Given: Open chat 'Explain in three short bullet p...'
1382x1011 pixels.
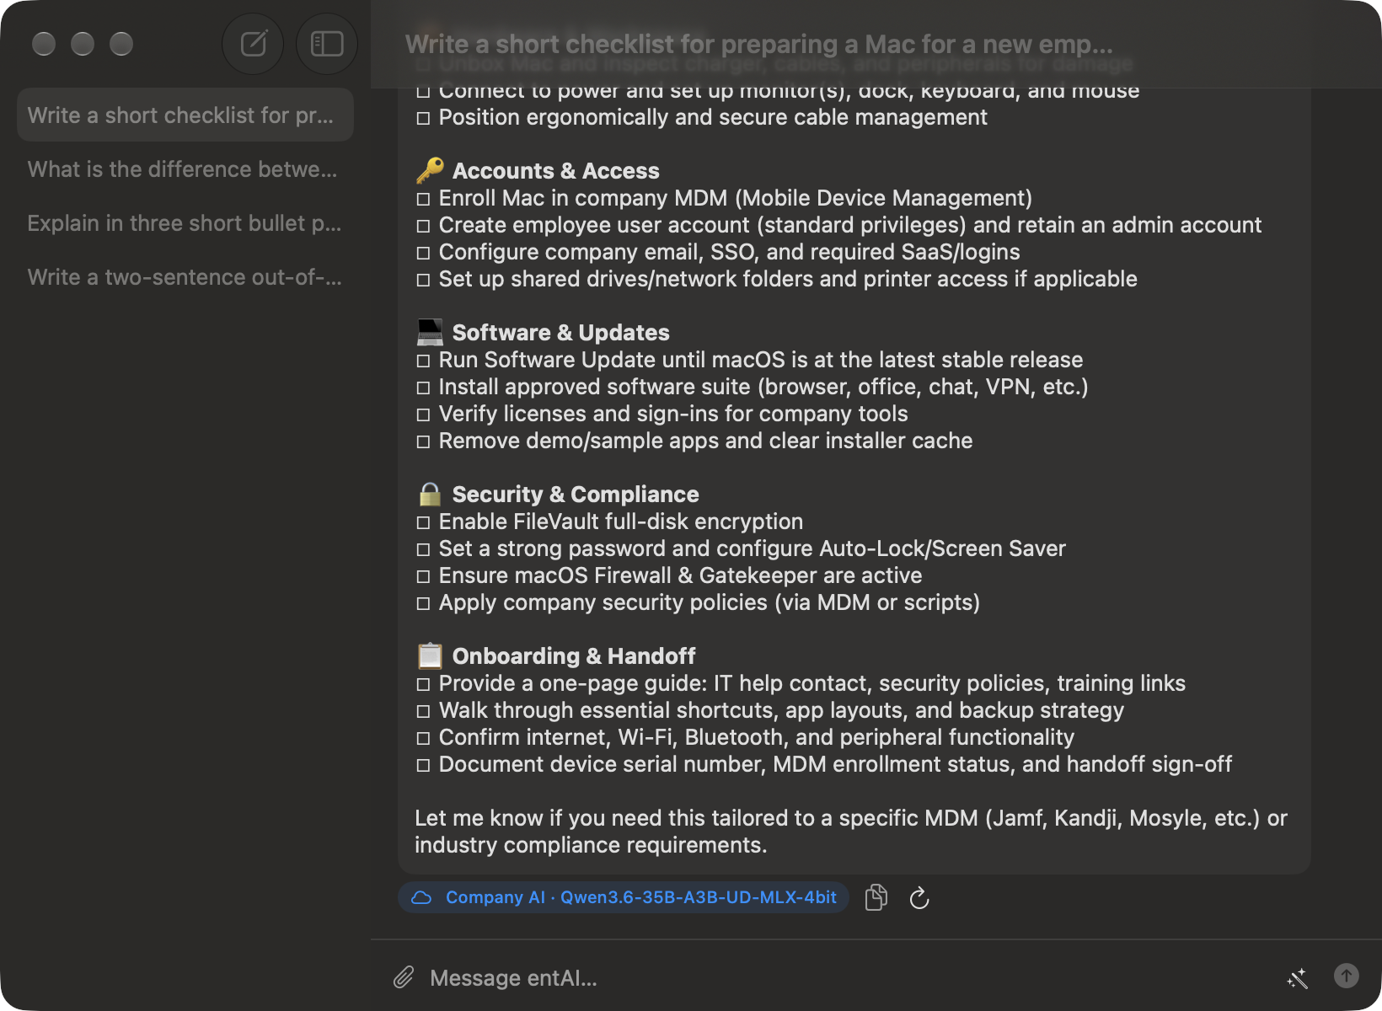Looking at the screenshot, I should pos(185,222).
